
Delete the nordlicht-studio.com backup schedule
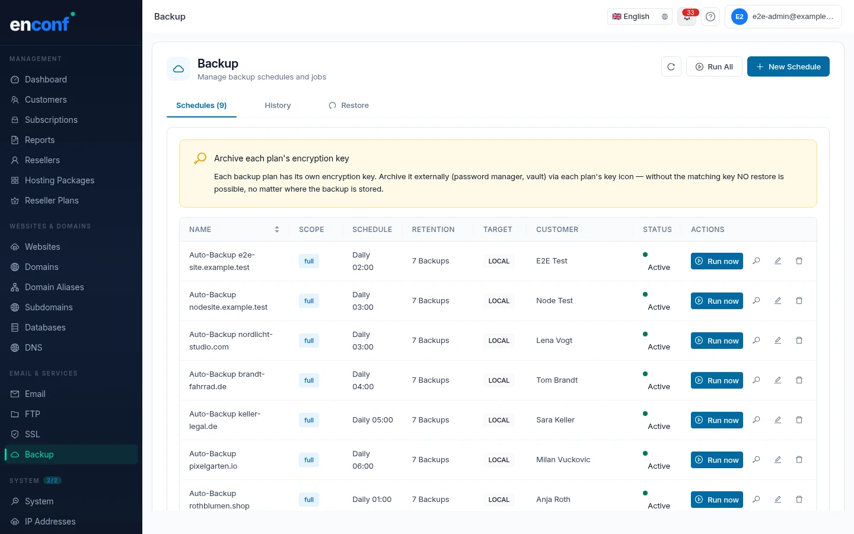799,341
